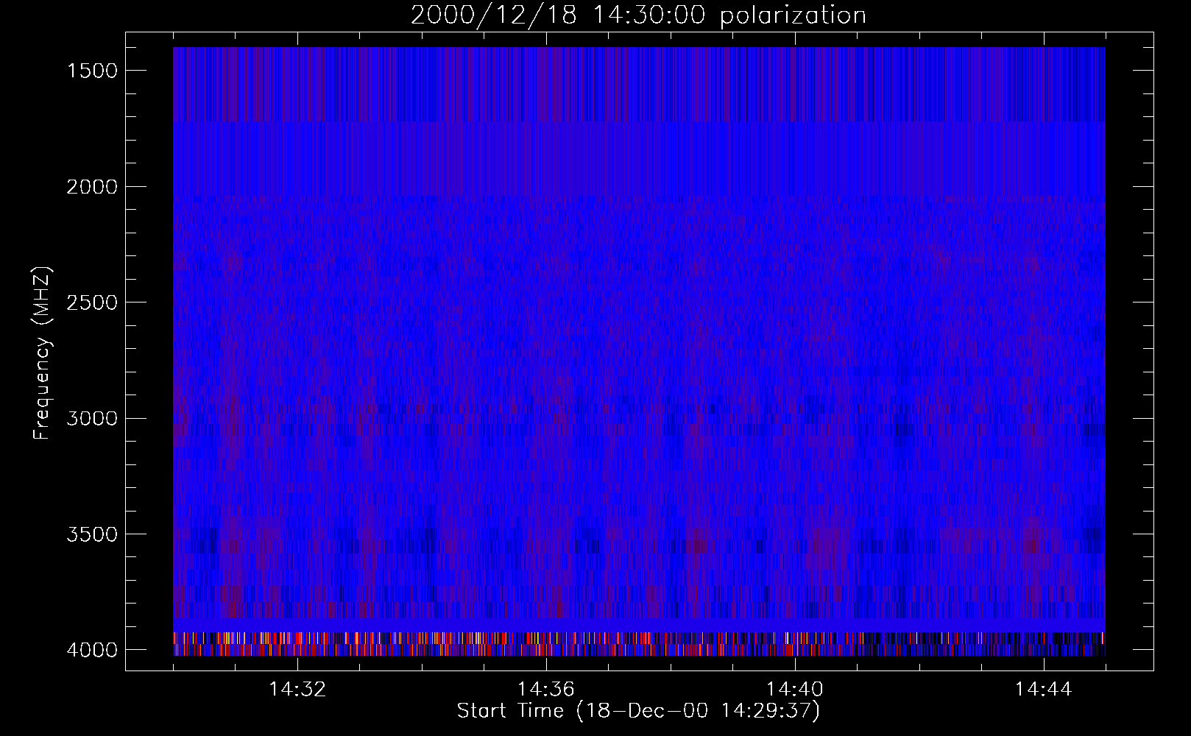Click the 14:36 time tick label
This screenshot has width=1191, height=736.
(x=546, y=690)
